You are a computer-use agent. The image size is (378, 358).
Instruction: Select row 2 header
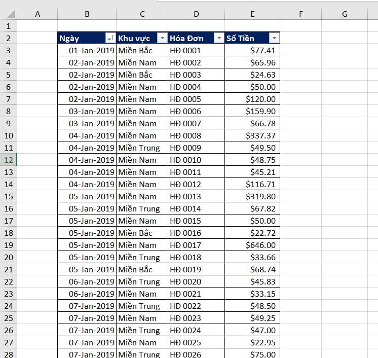pyautogui.click(x=9, y=38)
